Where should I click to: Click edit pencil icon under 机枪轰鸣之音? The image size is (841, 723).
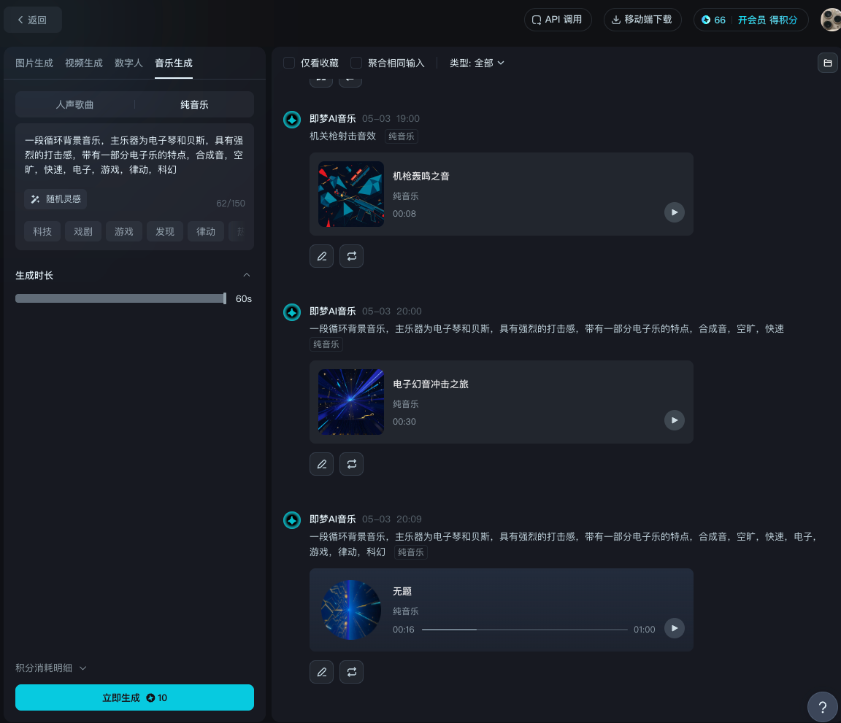[321, 256]
